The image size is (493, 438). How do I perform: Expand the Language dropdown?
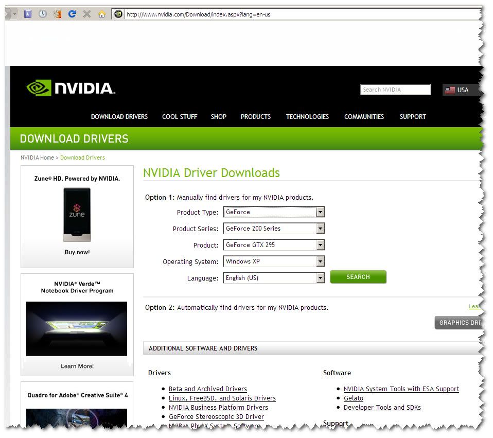point(273,278)
